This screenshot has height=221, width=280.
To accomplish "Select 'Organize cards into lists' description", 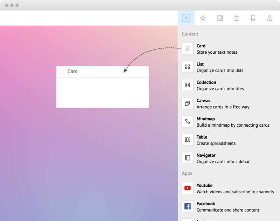I will (x=220, y=71).
